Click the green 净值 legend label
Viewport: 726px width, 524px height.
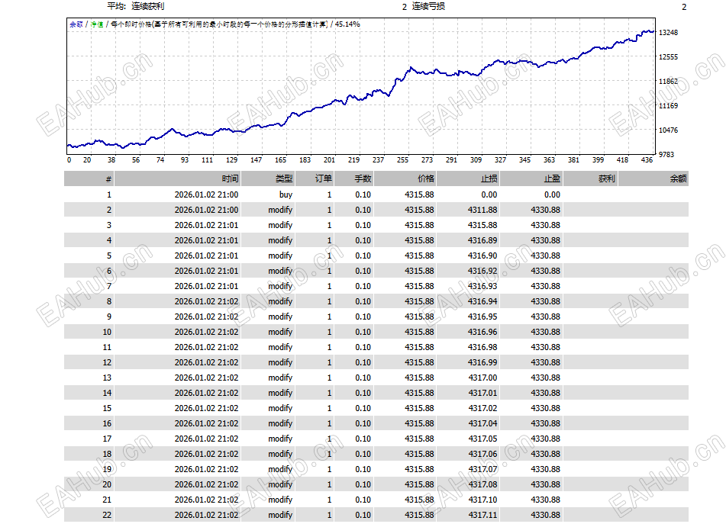point(97,24)
